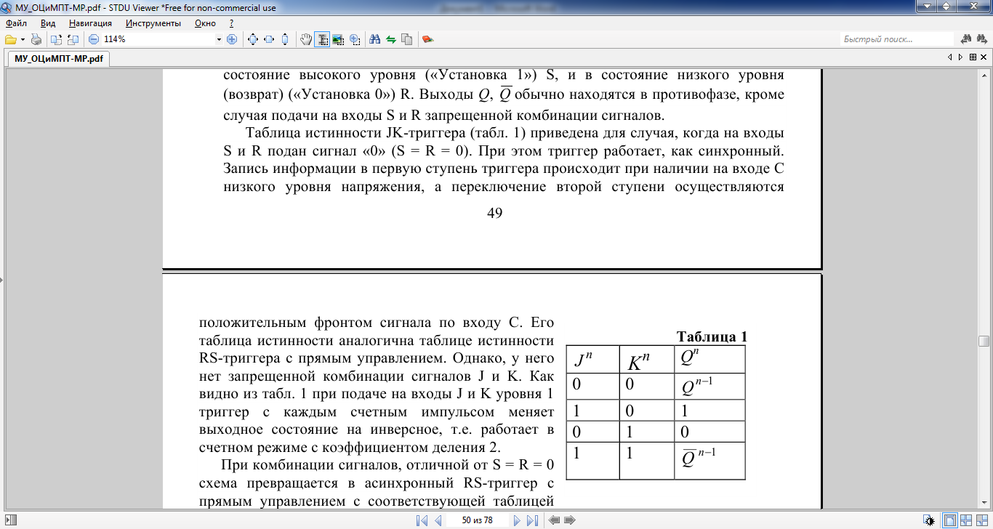Fit page width icon

(x=268, y=39)
